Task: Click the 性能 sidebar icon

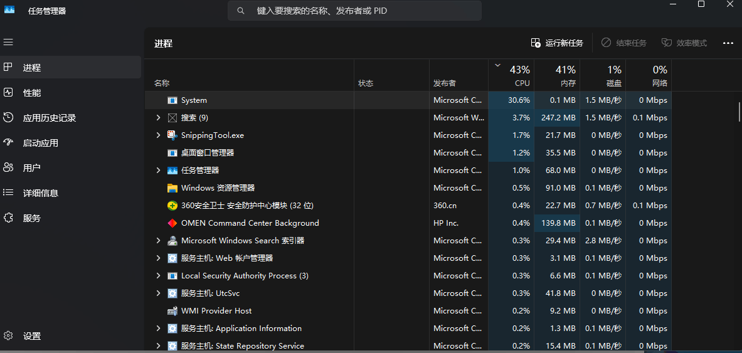Action: [x=8, y=92]
